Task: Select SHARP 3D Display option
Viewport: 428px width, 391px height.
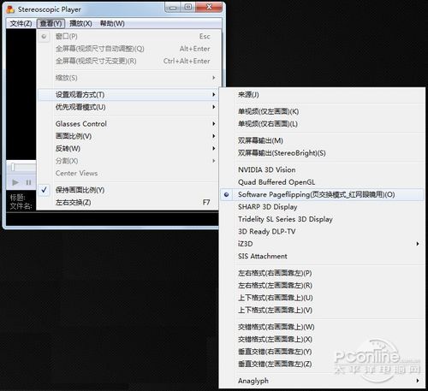Action: [322, 207]
